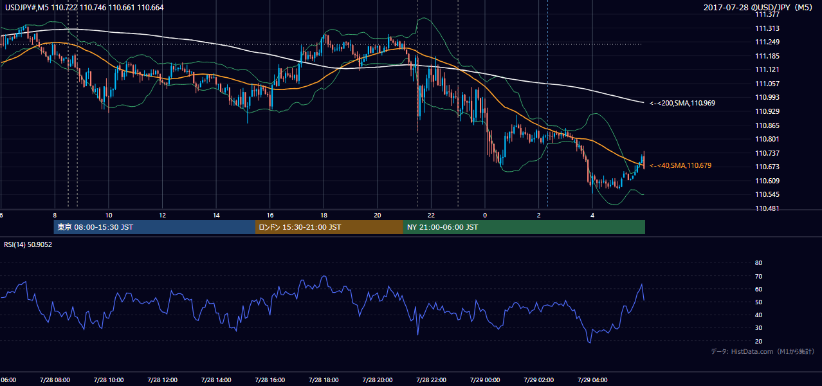
Task: Click the 7/28 16:00 time axis label
Action: coord(270,380)
